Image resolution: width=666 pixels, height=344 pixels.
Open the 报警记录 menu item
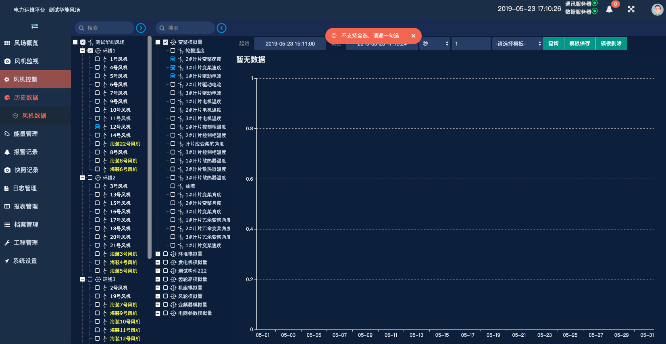coord(25,152)
